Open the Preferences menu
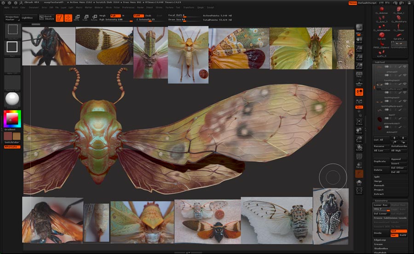The width and height of the screenshot is (414, 254). click(128, 8)
